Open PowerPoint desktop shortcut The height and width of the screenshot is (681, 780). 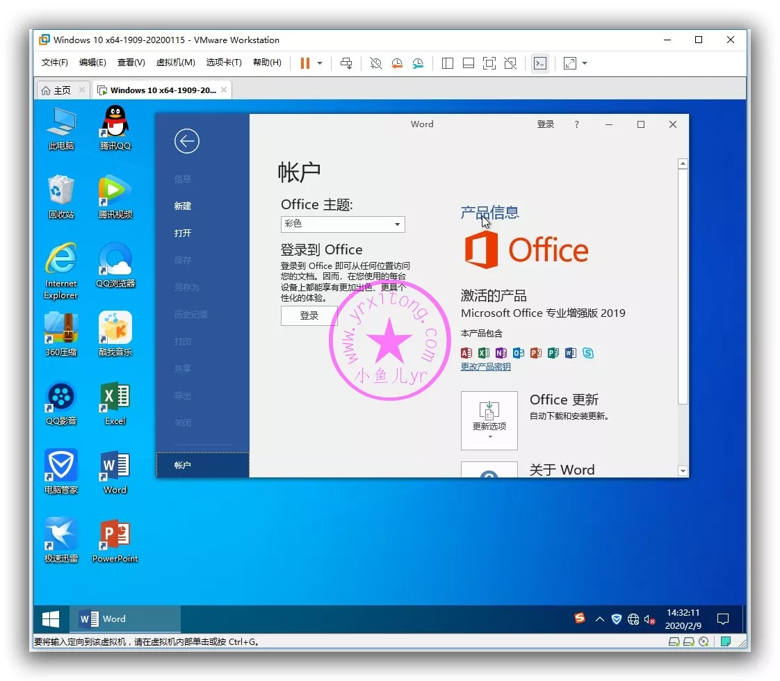(115, 539)
